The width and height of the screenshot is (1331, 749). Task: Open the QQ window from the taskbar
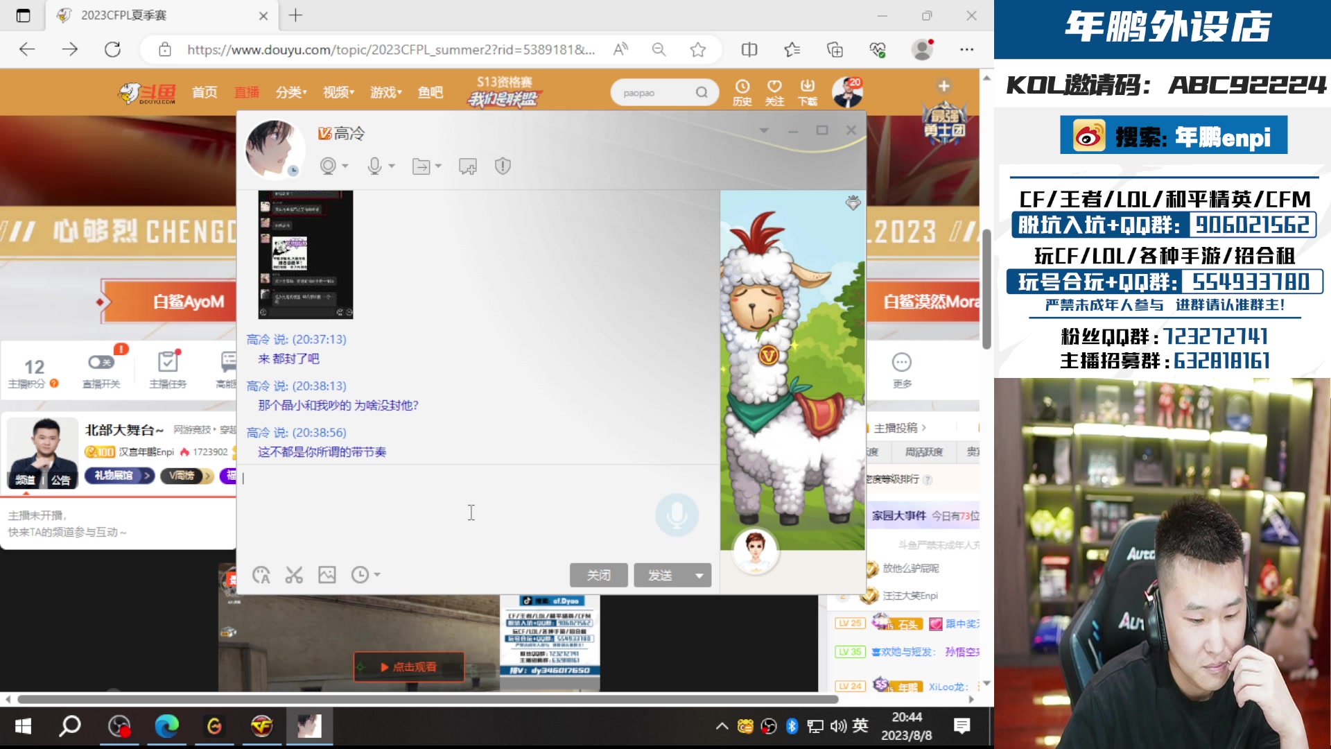click(309, 726)
